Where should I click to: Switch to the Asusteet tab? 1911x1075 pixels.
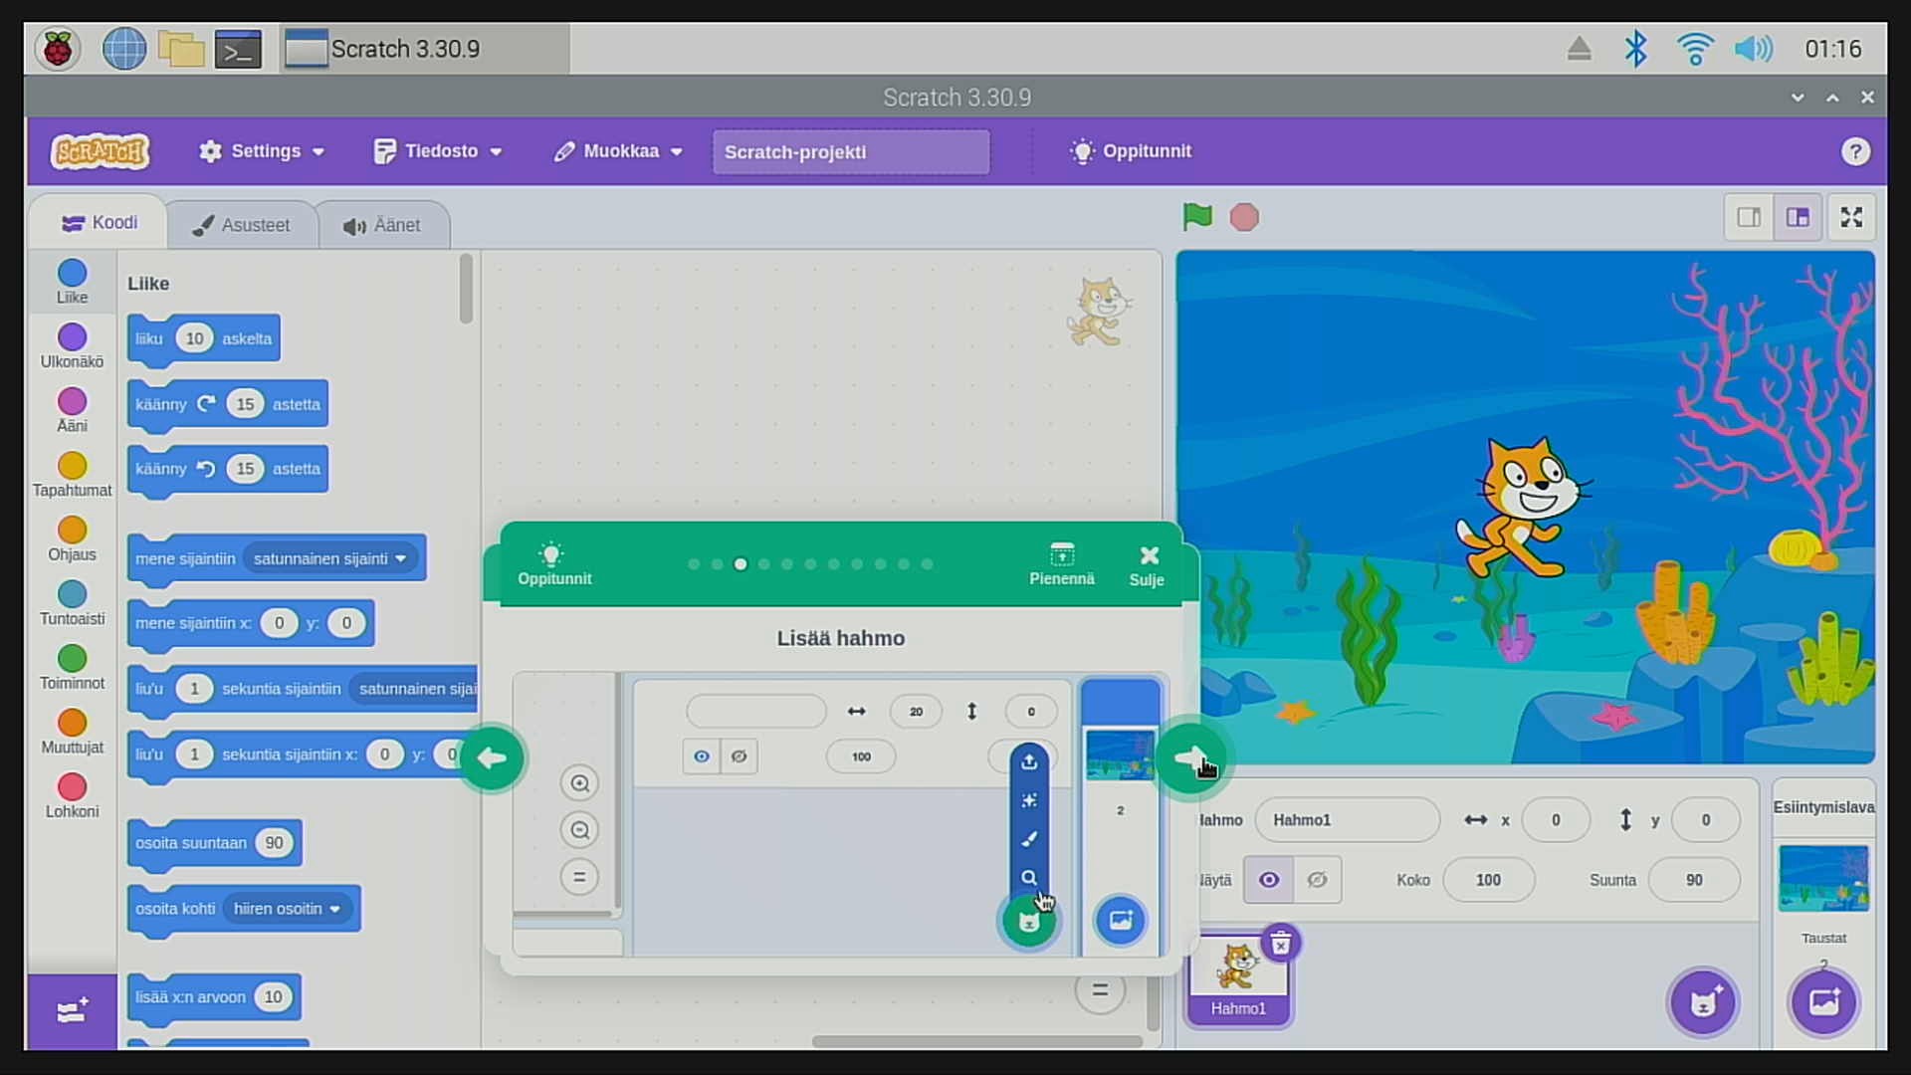point(242,225)
